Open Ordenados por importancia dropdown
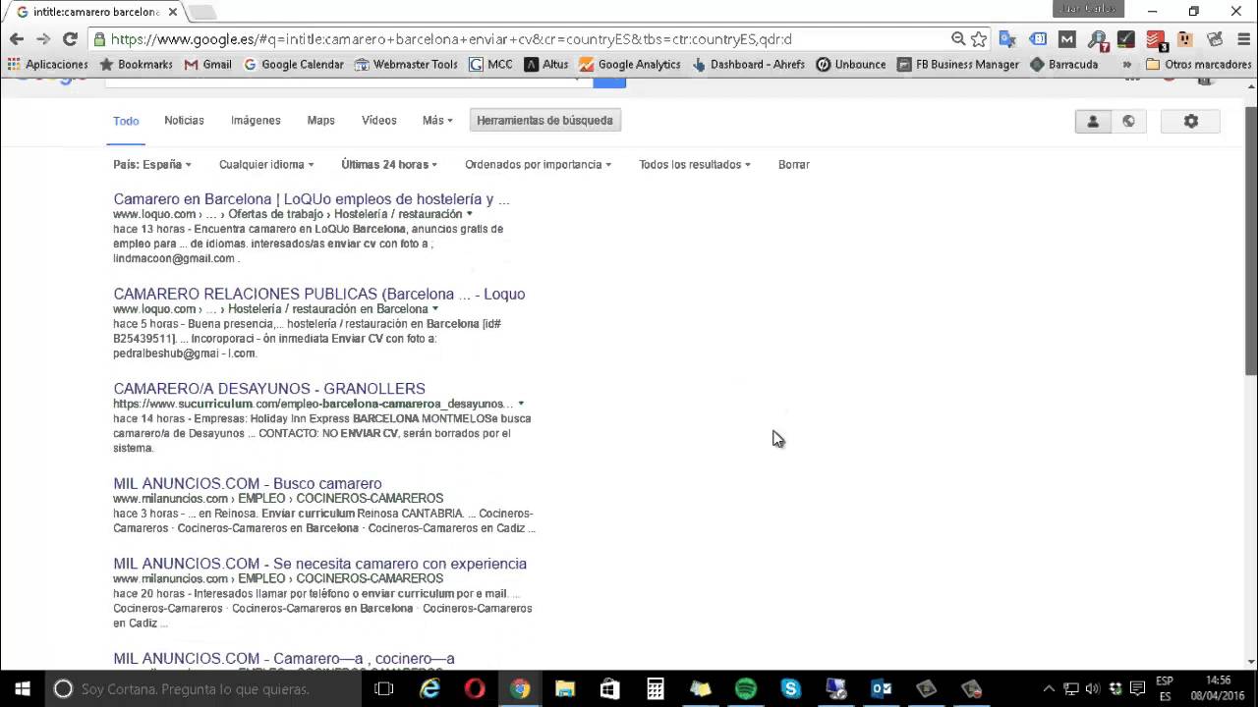The height and width of the screenshot is (707, 1258). click(538, 164)
